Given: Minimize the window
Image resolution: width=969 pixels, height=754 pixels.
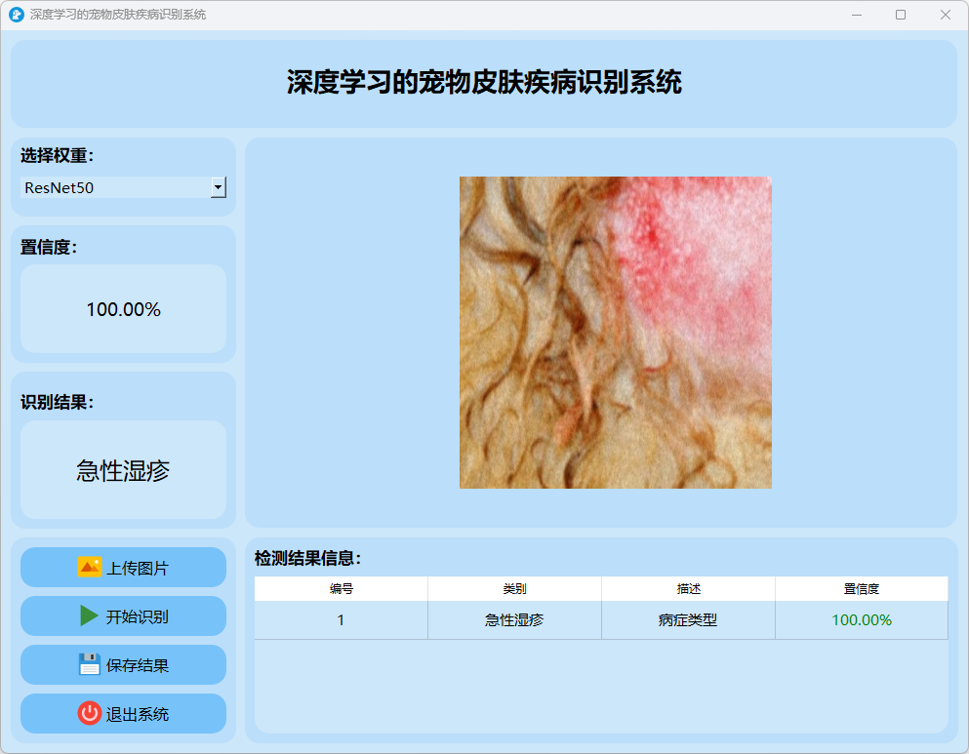Looking at the screenshot, I should point(857,15).
